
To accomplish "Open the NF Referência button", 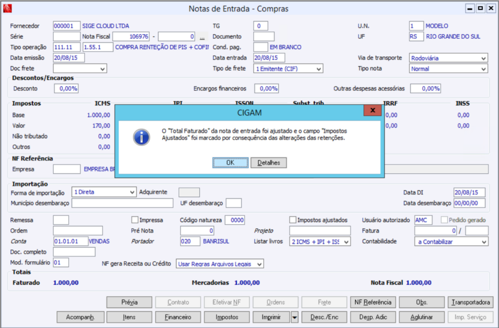I will click(373, 302).
